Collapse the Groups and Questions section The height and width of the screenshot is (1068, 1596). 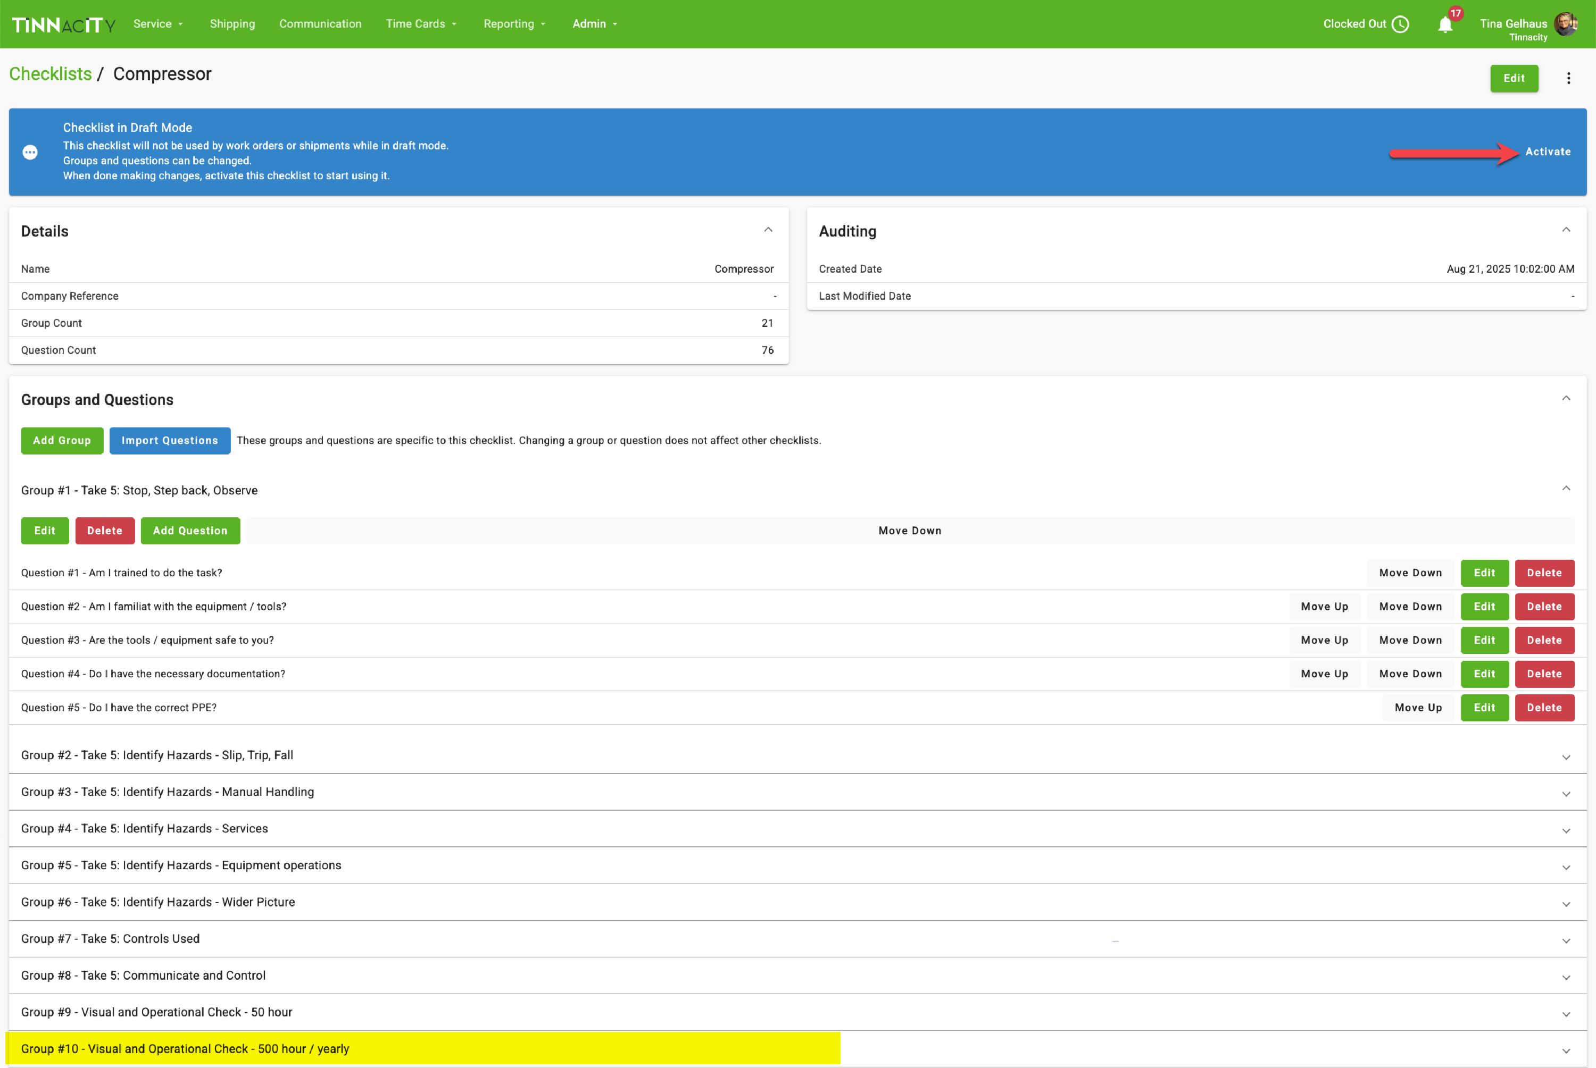[x=1566, y=399]
